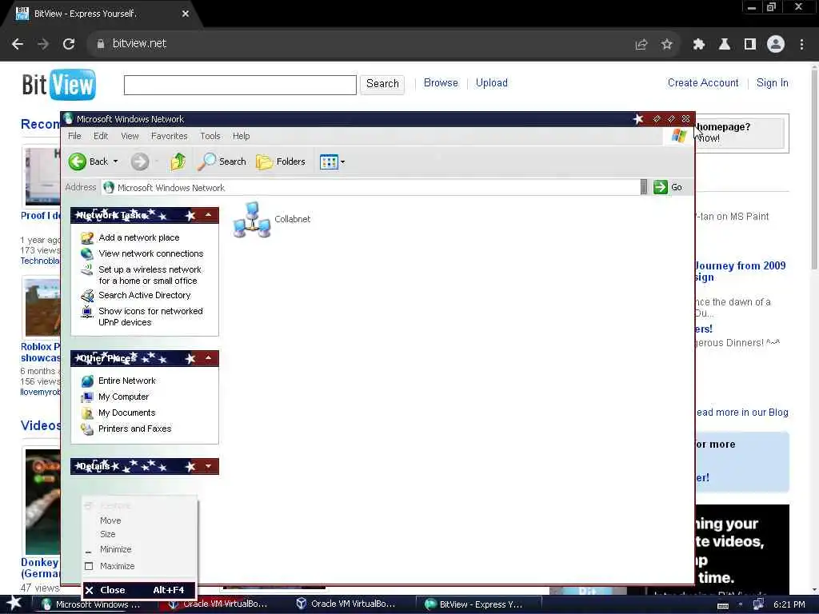Screen dimensions: 819x614
Task: Choose Minimize from the system menu
Action: click(139, 549)
